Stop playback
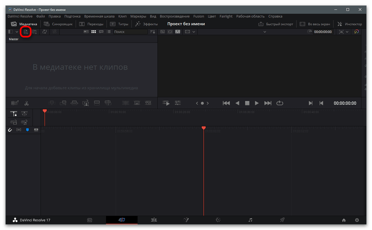Image resolution: width=372 pixels, height=230 pixels. pos(247,103)
